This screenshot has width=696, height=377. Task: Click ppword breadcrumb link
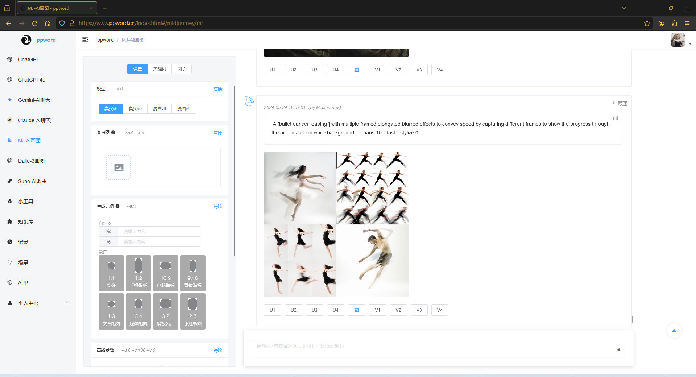(x=105, y=40)
